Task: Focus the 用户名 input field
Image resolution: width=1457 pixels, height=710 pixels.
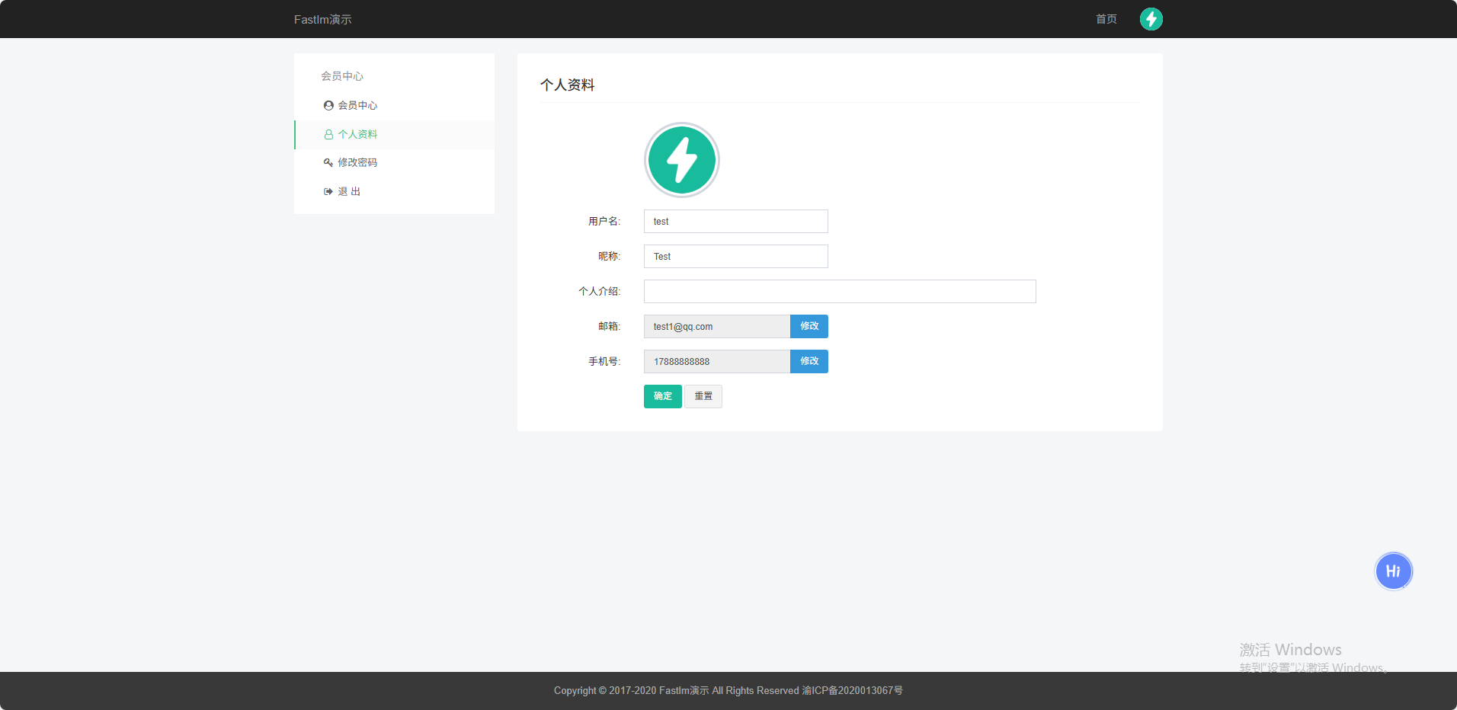Action: (x=735, y=222)
